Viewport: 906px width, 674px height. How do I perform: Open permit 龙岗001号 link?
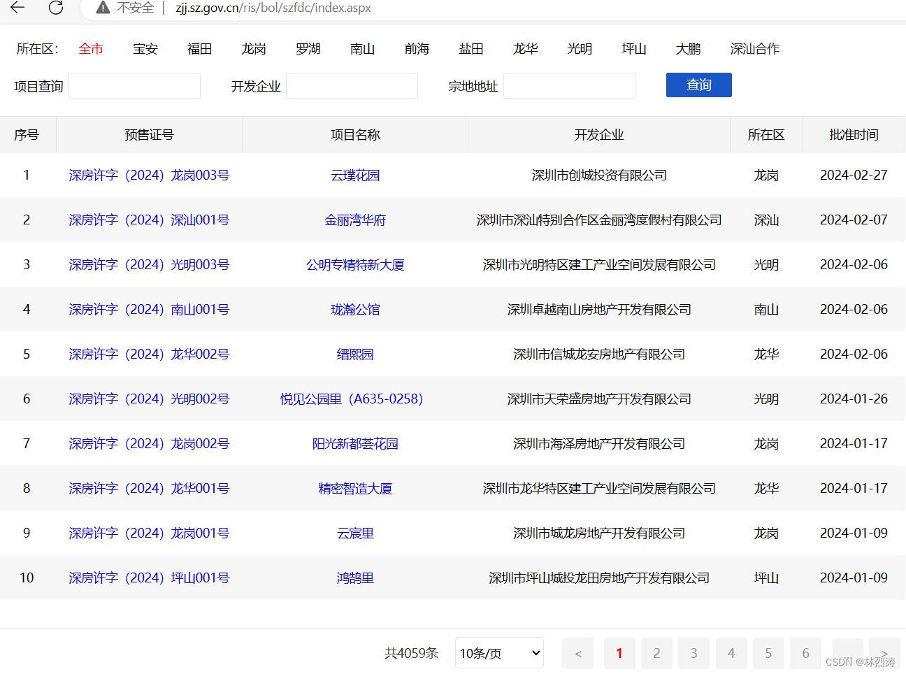point(149,533)
